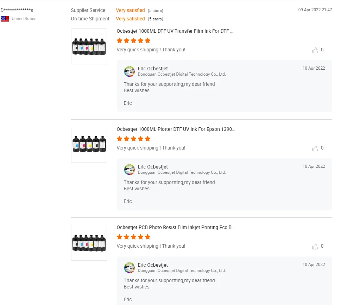The height and width of the screenshot is (305, 341).
Task: Click Supplier Service 'Very satisfied' rating text
Action: point(130,10)
